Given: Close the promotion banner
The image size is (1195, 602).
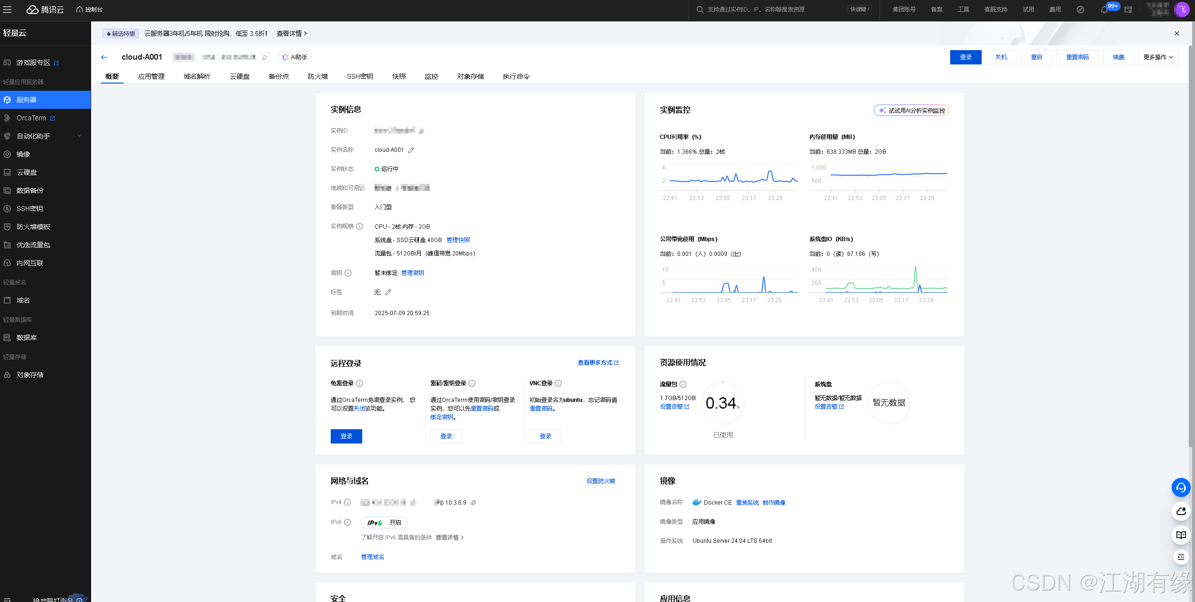Looking at the screenshot, I should point(1176,33).
